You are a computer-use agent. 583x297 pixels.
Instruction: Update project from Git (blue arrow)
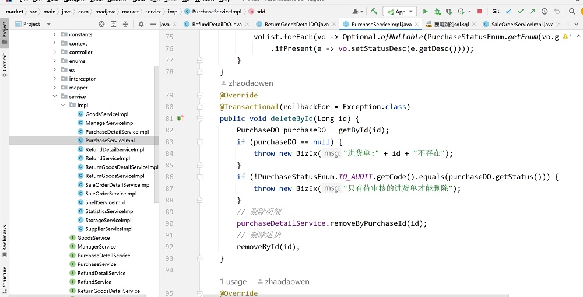coord(508,12)
